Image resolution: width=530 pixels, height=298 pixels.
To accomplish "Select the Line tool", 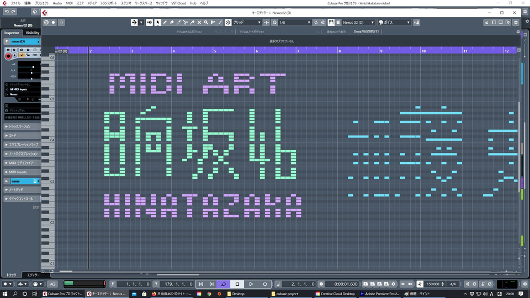I will [220, 22].
